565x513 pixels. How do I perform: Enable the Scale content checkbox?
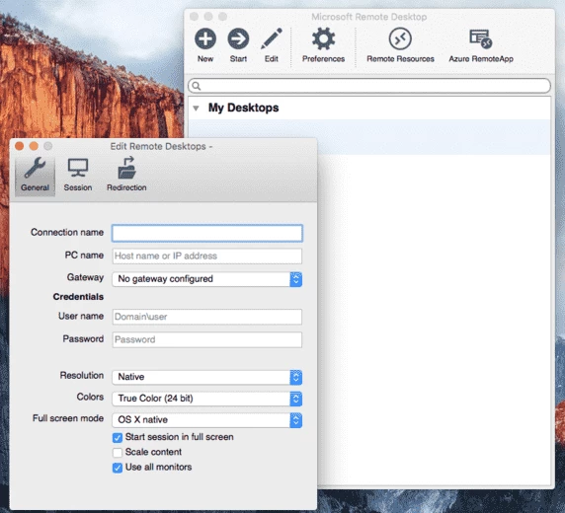118,452
